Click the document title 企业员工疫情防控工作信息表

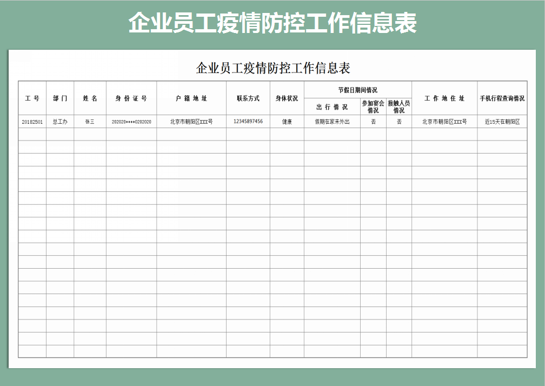(x=272, y=69)
